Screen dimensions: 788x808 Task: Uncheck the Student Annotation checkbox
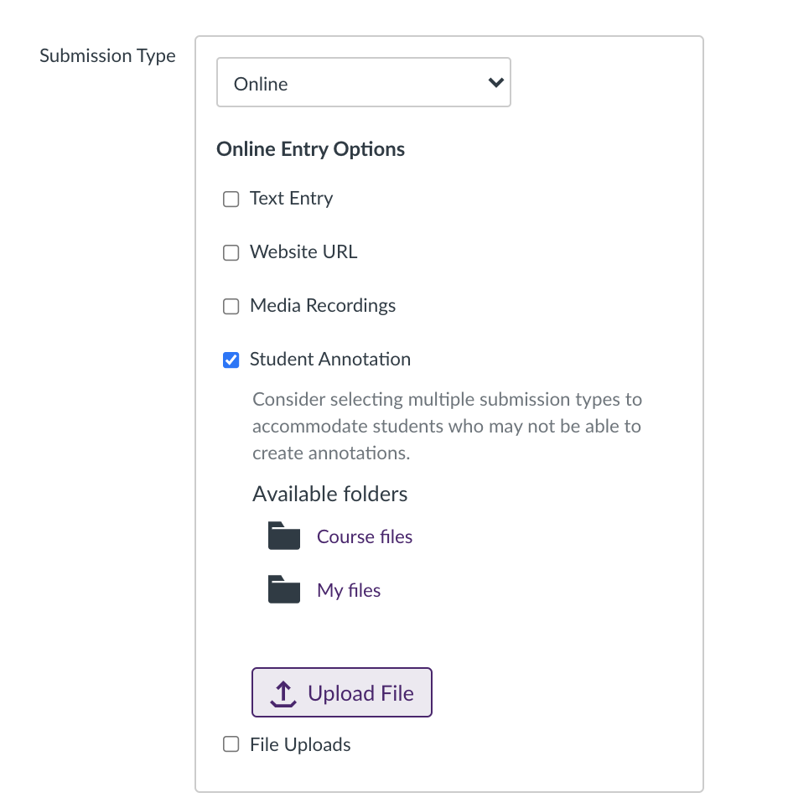click(x=231, y=360)
